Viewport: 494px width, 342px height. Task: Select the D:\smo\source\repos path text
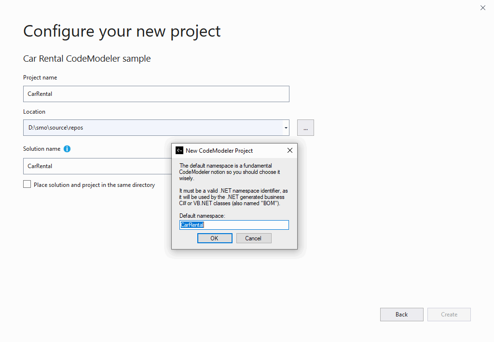pos(63,127)
